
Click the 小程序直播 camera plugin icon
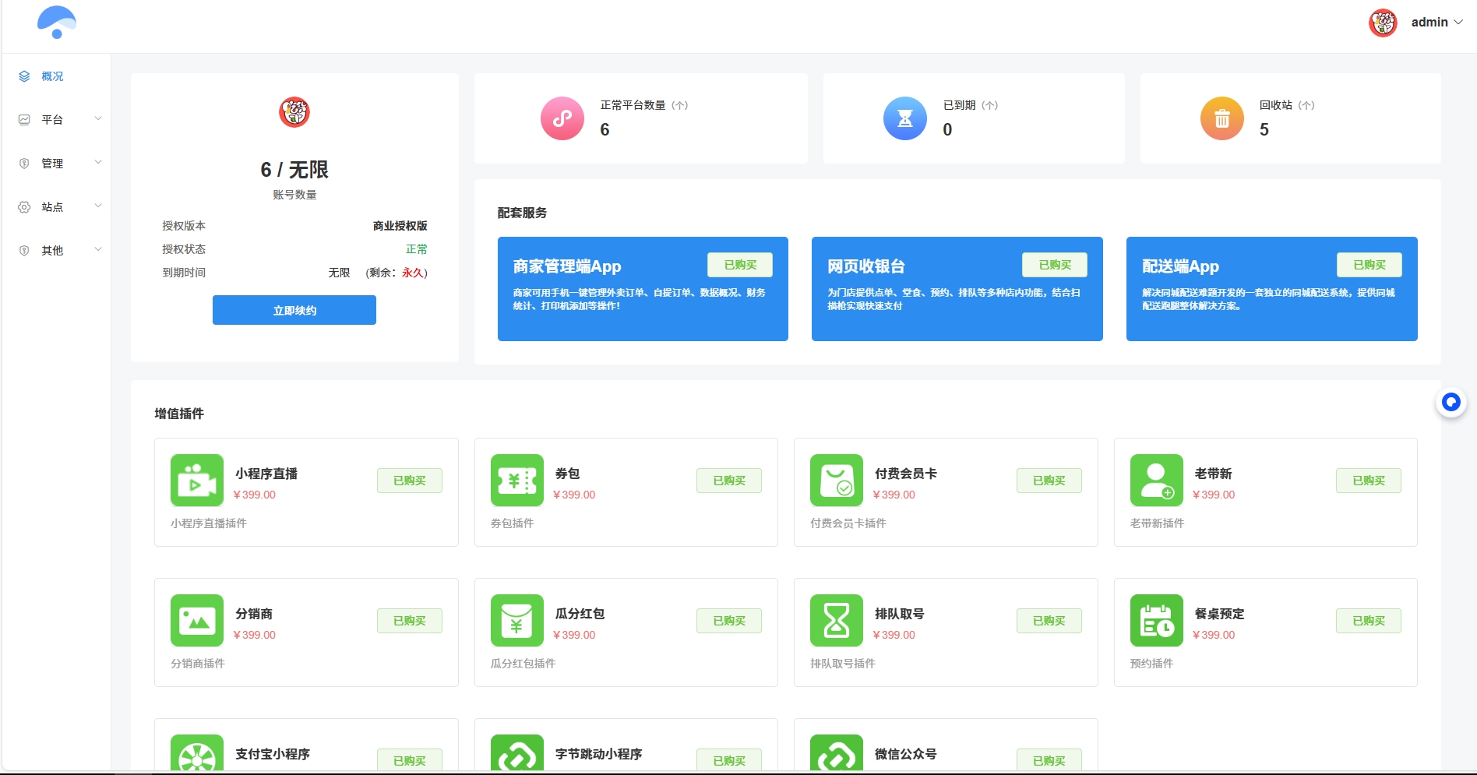pos(197,481)
